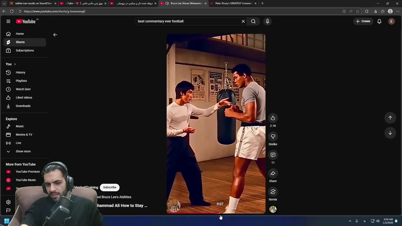
Task: Subscribe to the channel
Action: coord(110,187)
